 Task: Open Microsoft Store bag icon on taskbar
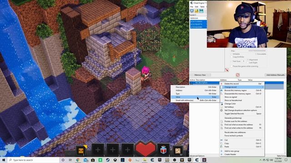pos(93,160)
